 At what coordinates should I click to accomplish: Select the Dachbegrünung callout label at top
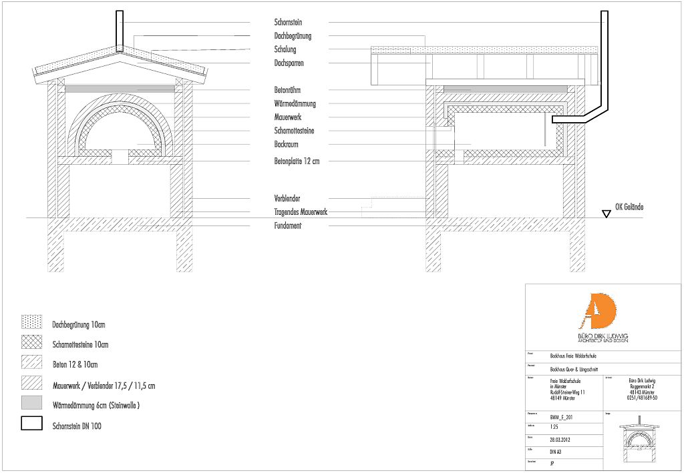(x=293, y=36)
